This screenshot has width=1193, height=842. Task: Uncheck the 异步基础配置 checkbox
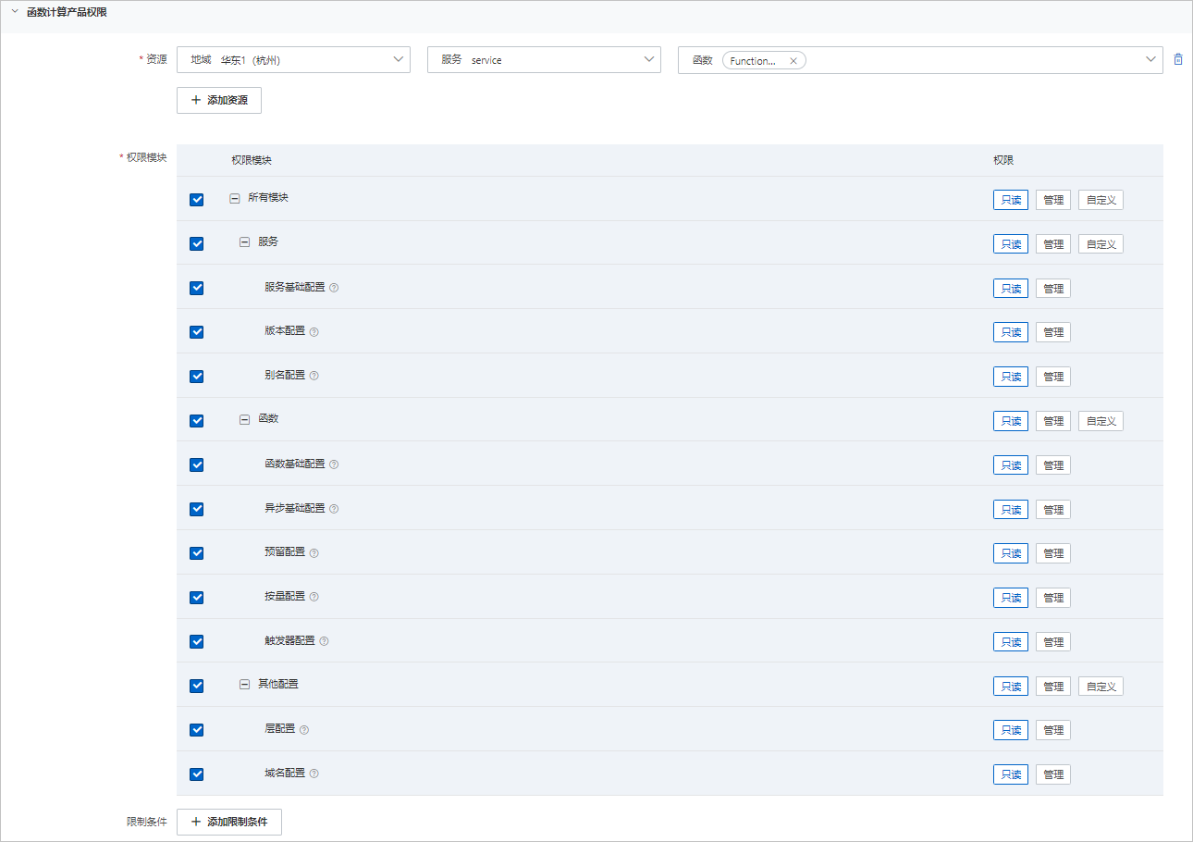[x=196, y=509]
